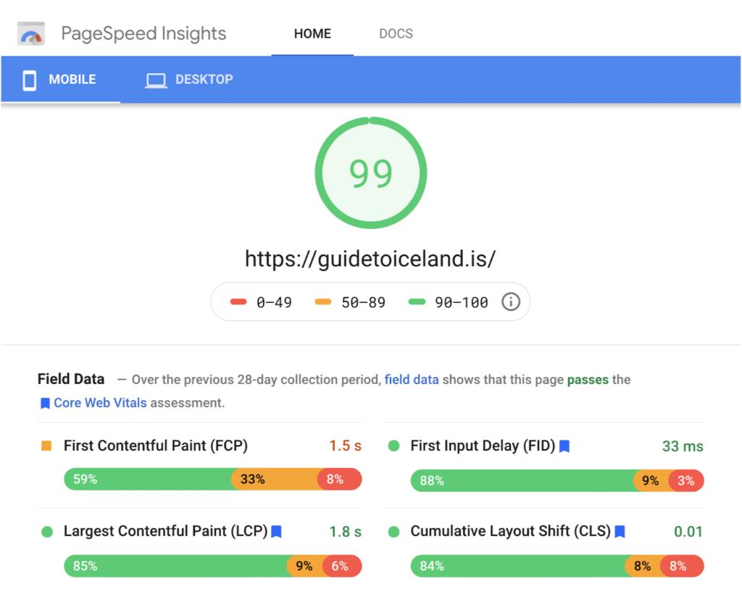Click the FID 88% green bar segment

tap(522, 480)
